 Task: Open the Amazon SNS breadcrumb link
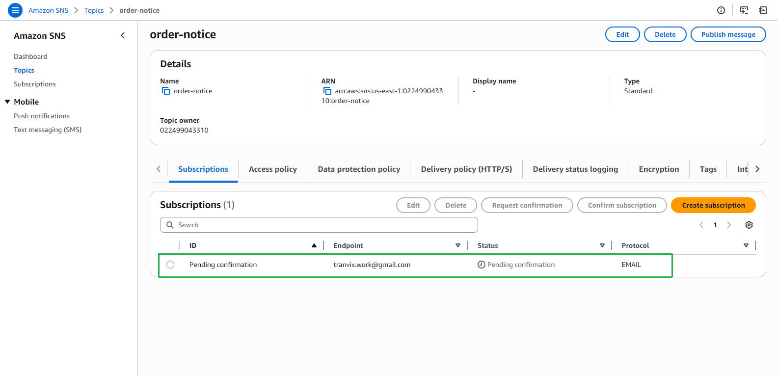click(x=49, y=10)
